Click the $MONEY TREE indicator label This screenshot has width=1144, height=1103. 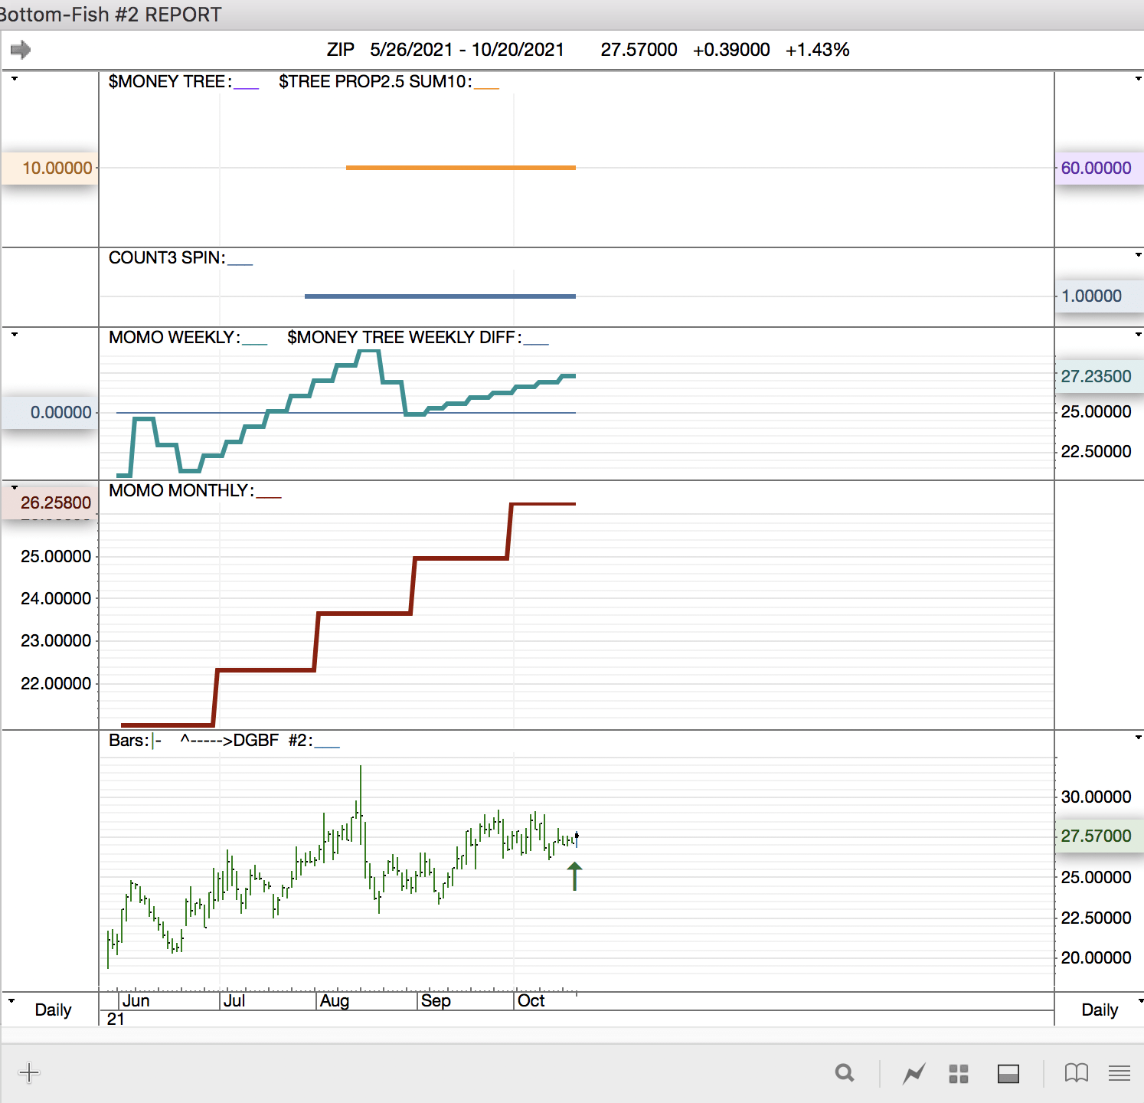(x=166, y=82)
